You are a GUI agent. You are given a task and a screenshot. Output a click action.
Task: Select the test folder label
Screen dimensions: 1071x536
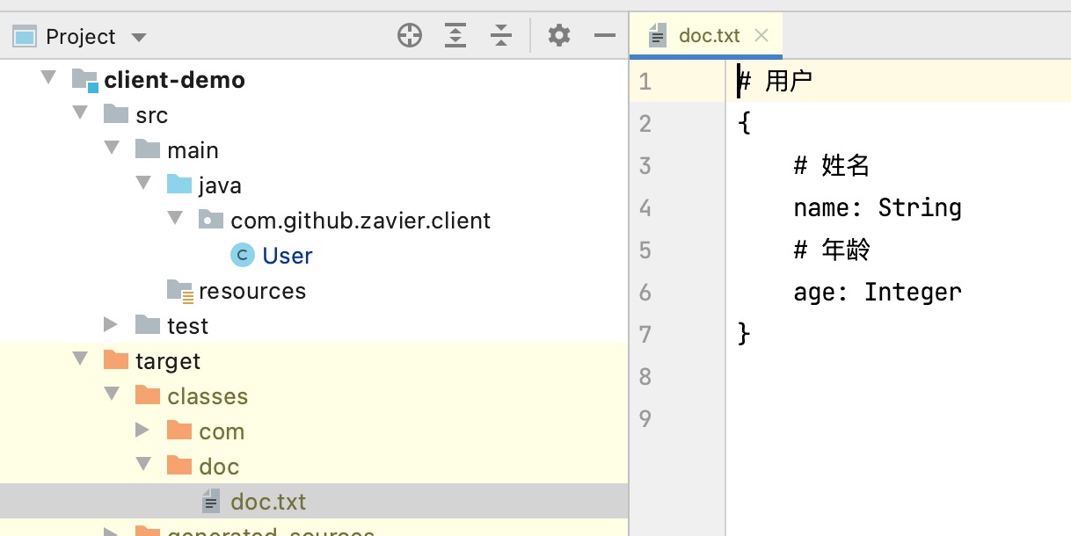pos(188,326)
